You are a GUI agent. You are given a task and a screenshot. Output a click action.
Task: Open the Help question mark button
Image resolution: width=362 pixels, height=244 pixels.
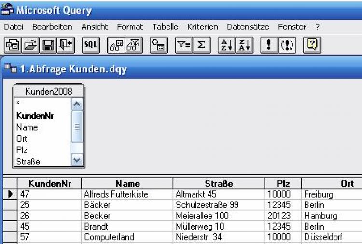coord(312,45)
